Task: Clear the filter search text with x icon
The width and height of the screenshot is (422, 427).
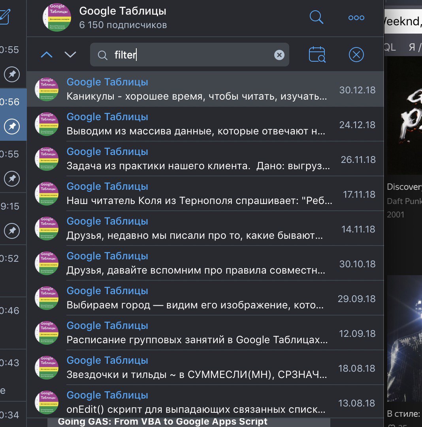Action: pyautogui.click(x=279, y=55)
